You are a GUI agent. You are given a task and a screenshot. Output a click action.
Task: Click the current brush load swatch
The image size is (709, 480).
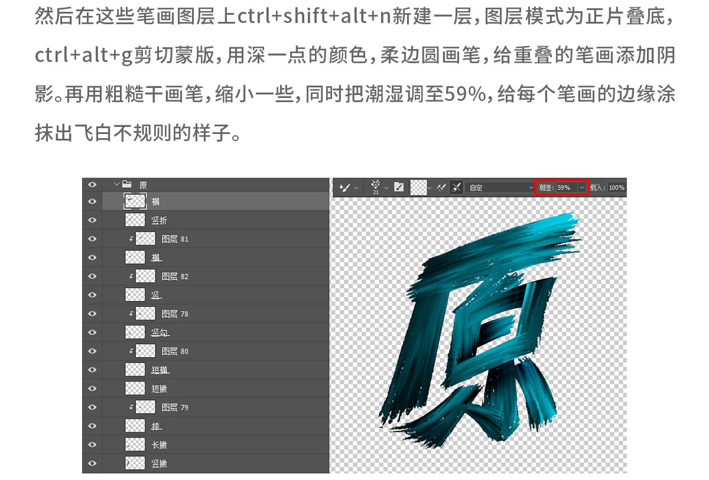[419, 187]
